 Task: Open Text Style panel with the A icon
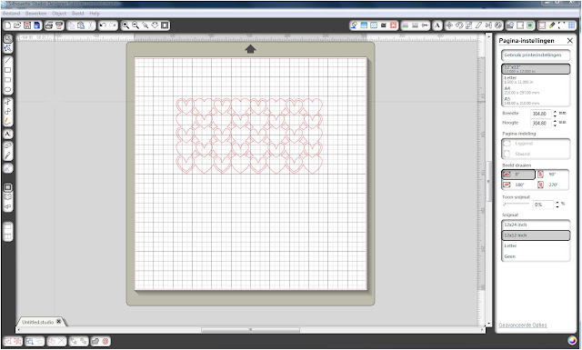tap(437, 25)
